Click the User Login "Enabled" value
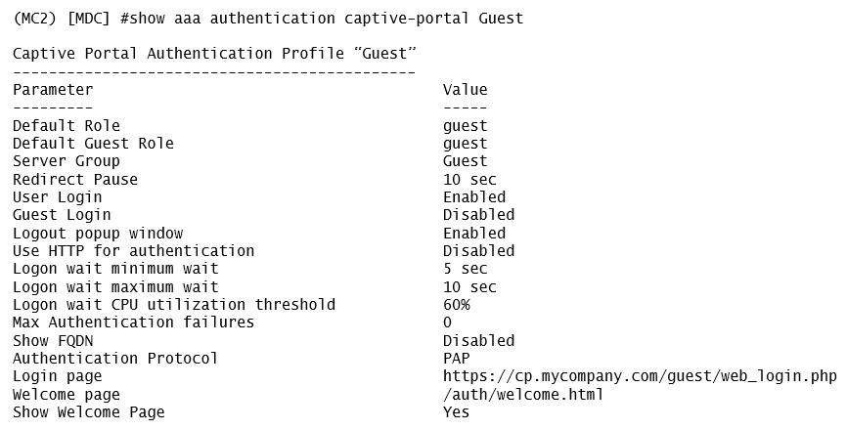Viewport: 847px width, 430px height. pyautogui.click(x=474, y=197)
